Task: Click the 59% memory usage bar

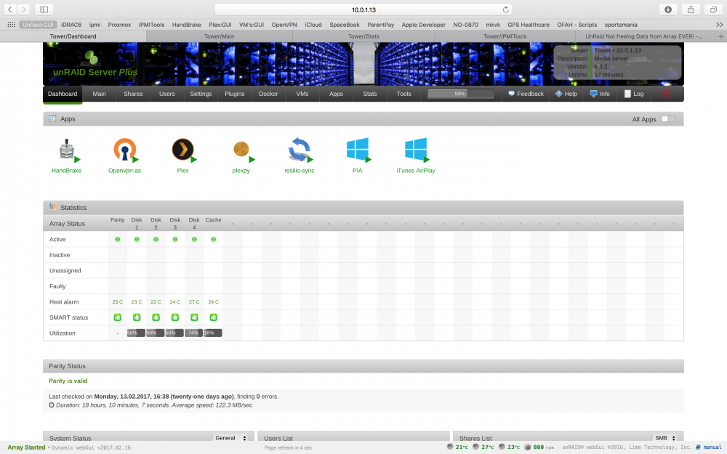Action: 460,94
